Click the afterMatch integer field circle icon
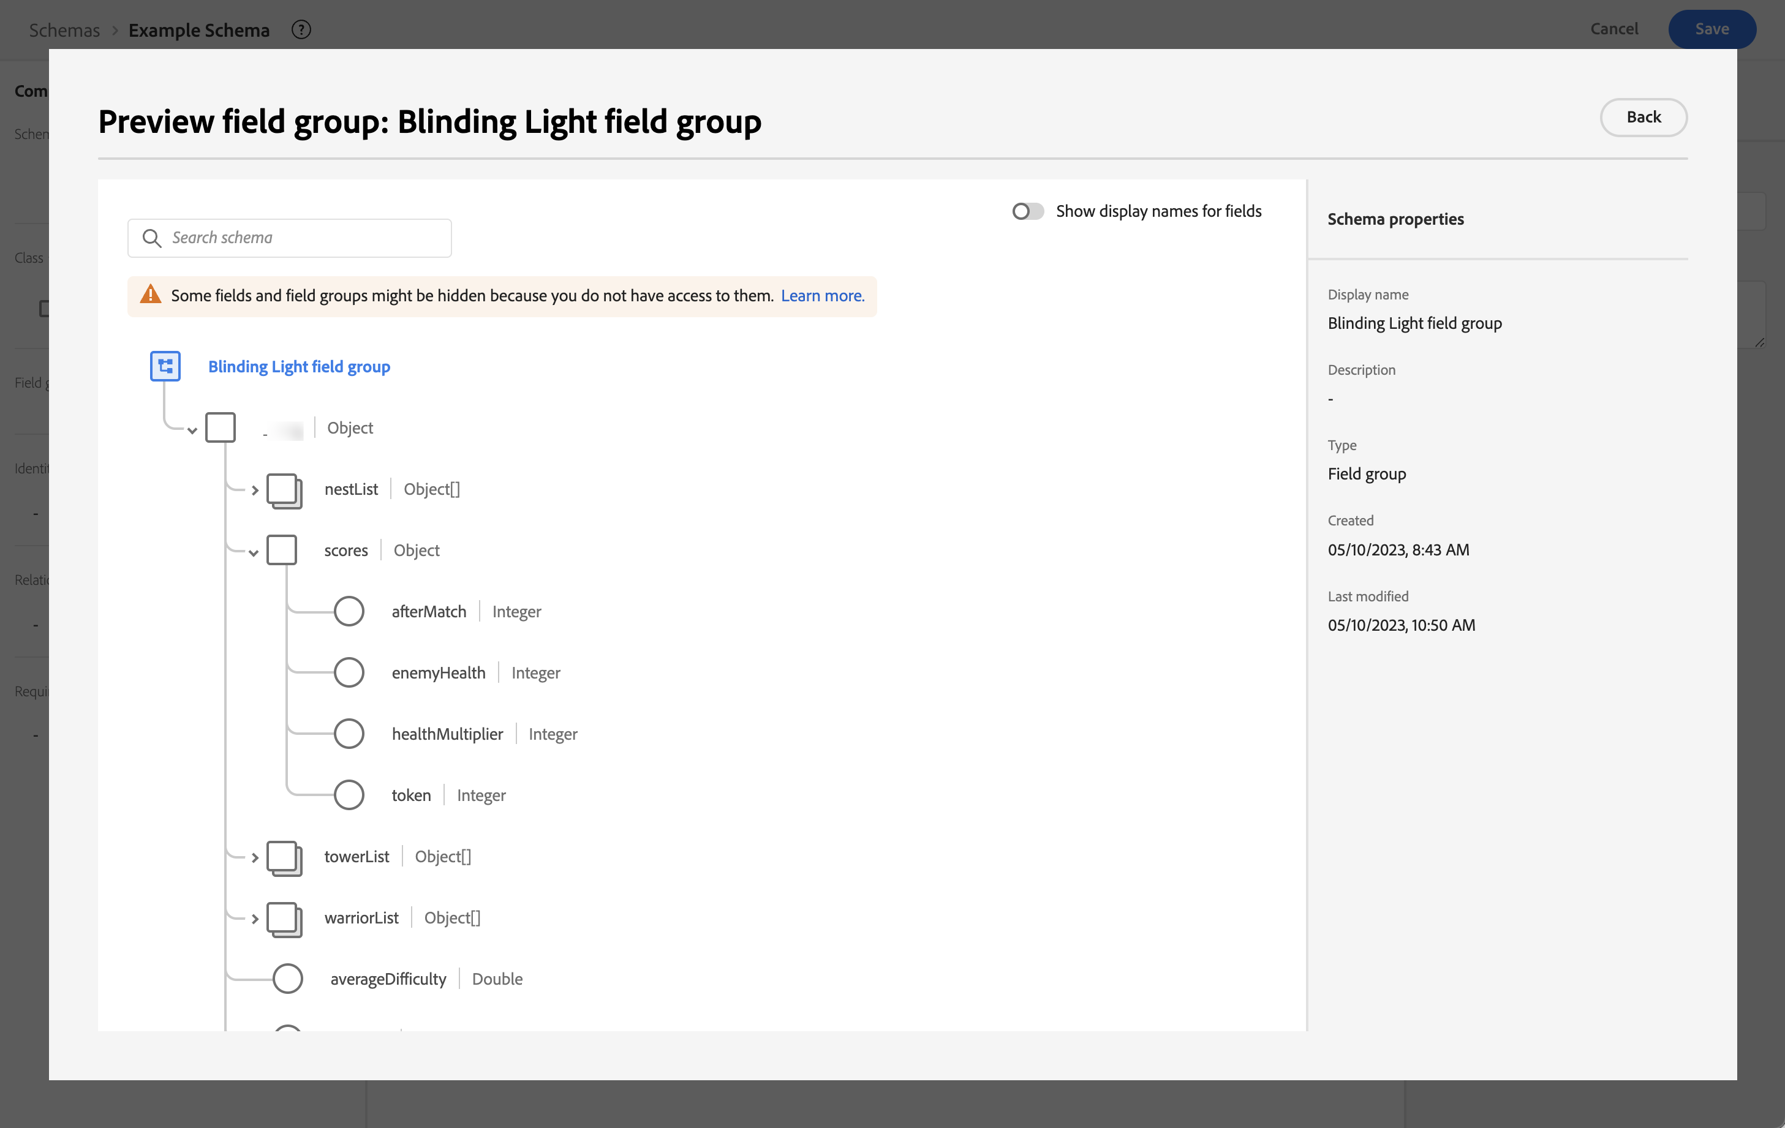Image resolution: width=1785 pixels, height=1128 pixels. point(349,611)
